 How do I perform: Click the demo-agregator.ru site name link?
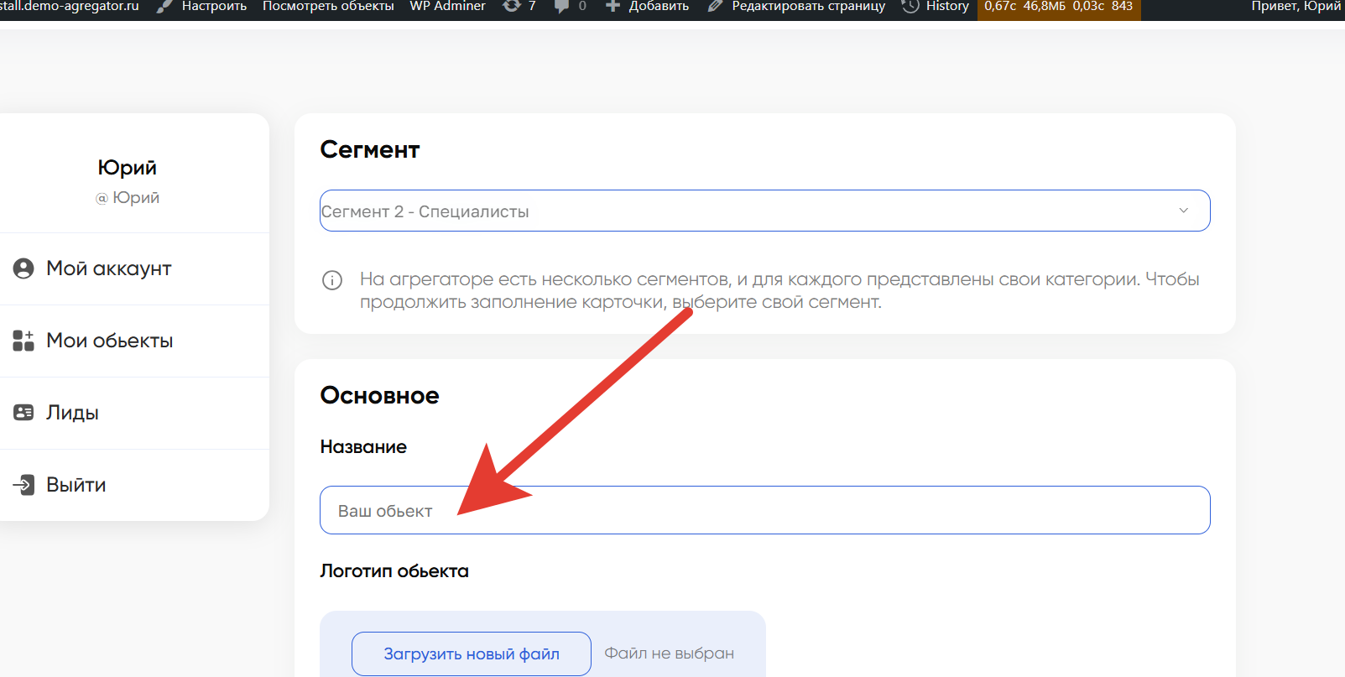70,7
